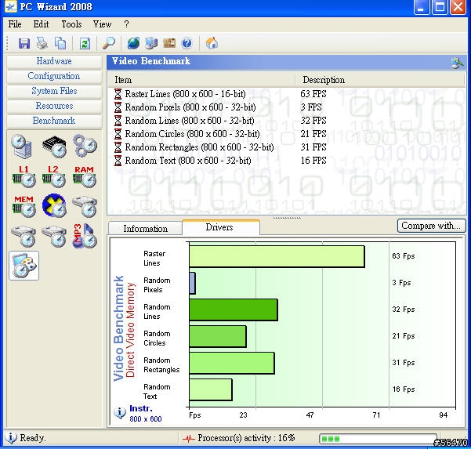Select the Drivers tab

[x=221, y=227]
